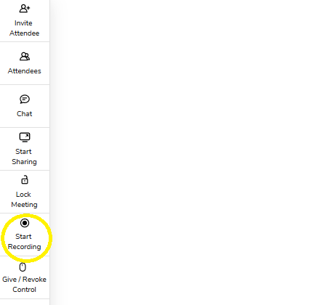Click the Invite Attendee person-plus icon
This screenshot has height=305, width=314.
click(x=25, y=9)
